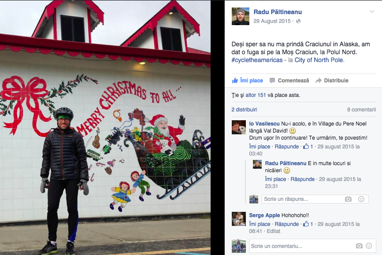Click the thumbs-up count on Io Vasilescu's comment

[x=308, y=146]
